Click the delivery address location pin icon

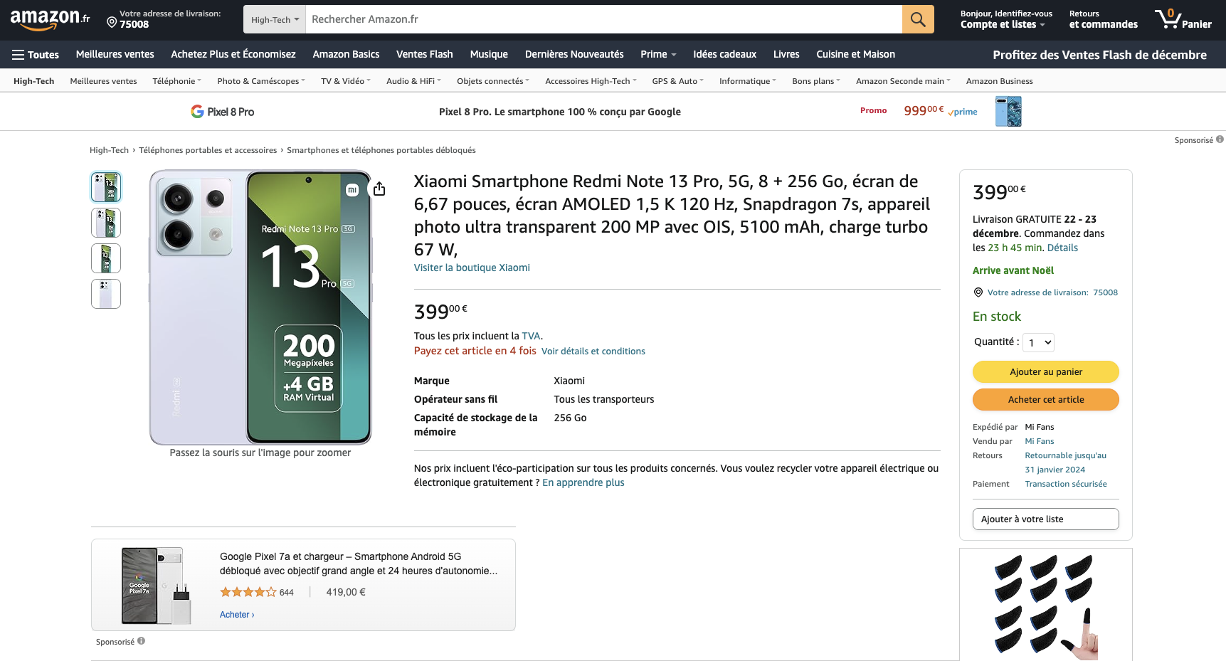[x=112, y=23]
